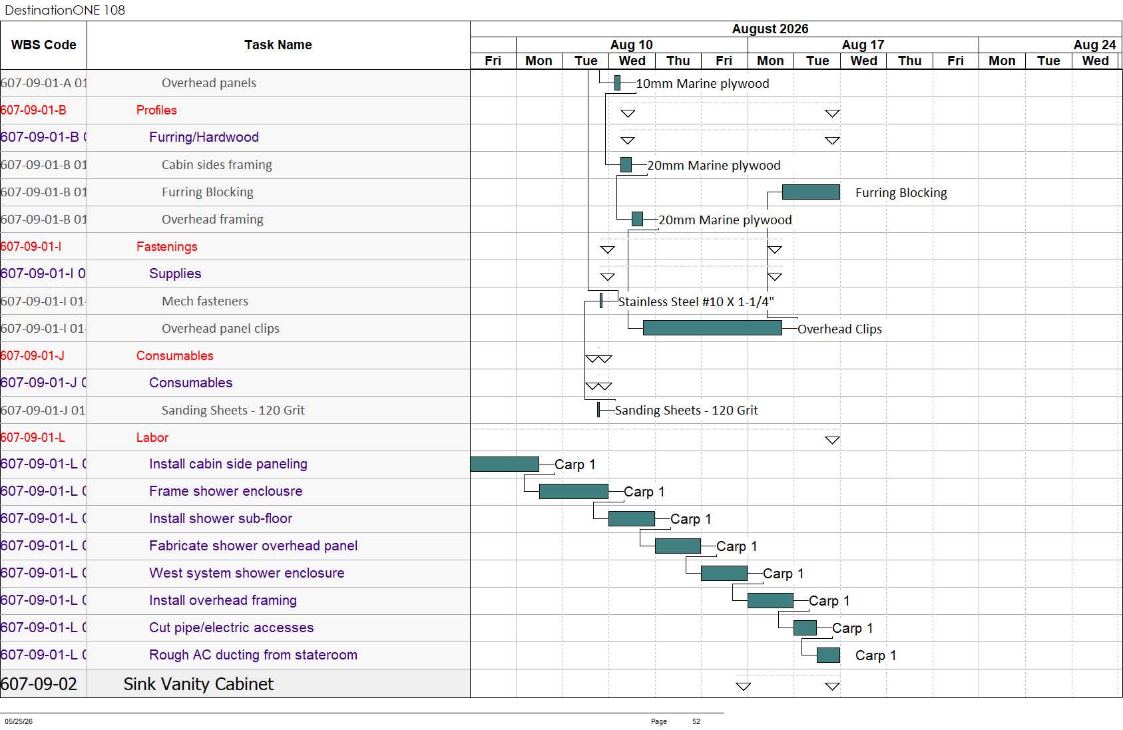Screen dimensions: 1123x730
Task: Click the Profiles summary start triangle
Action: tap(628, 113)
